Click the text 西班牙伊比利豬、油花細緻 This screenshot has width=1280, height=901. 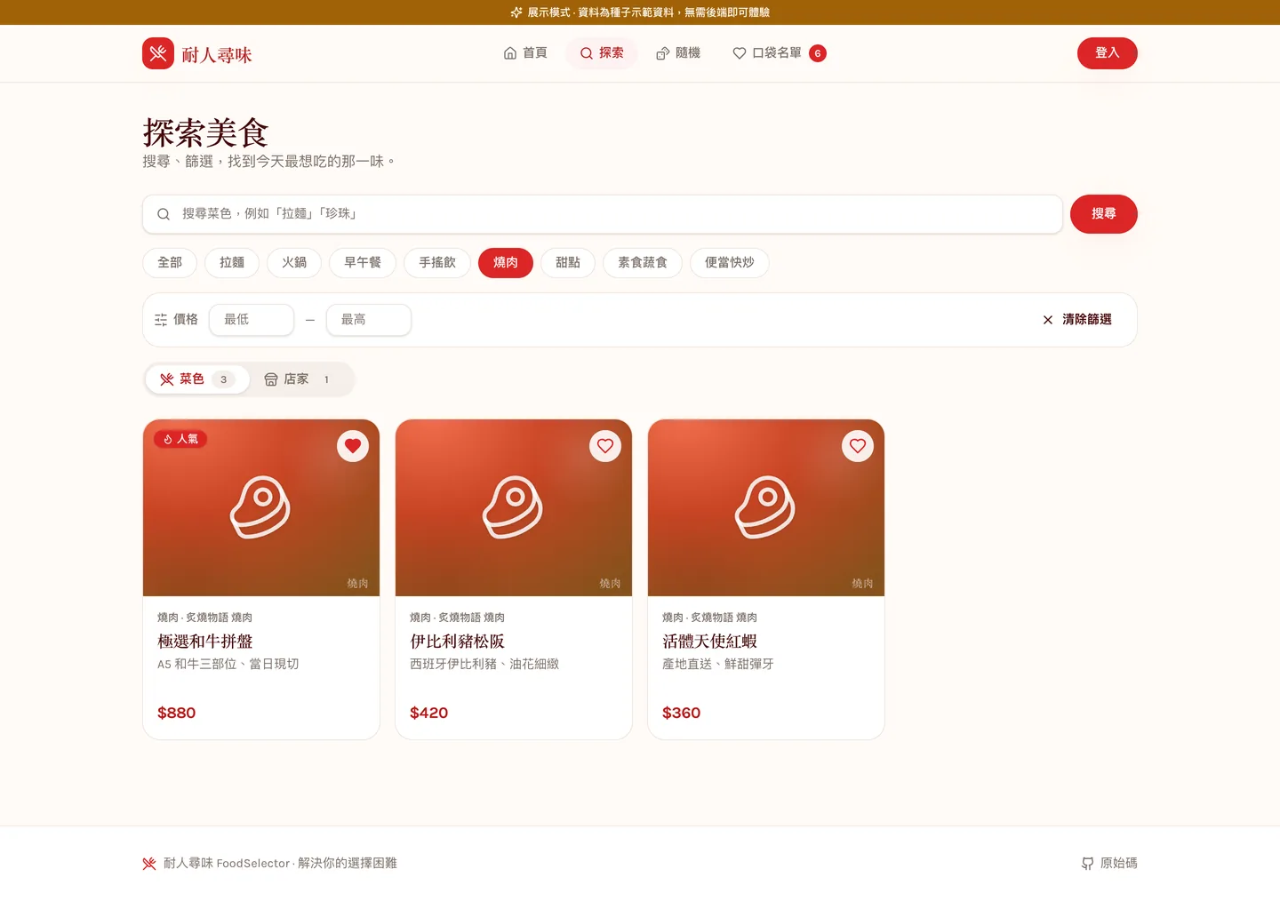(x=484, y=664)
